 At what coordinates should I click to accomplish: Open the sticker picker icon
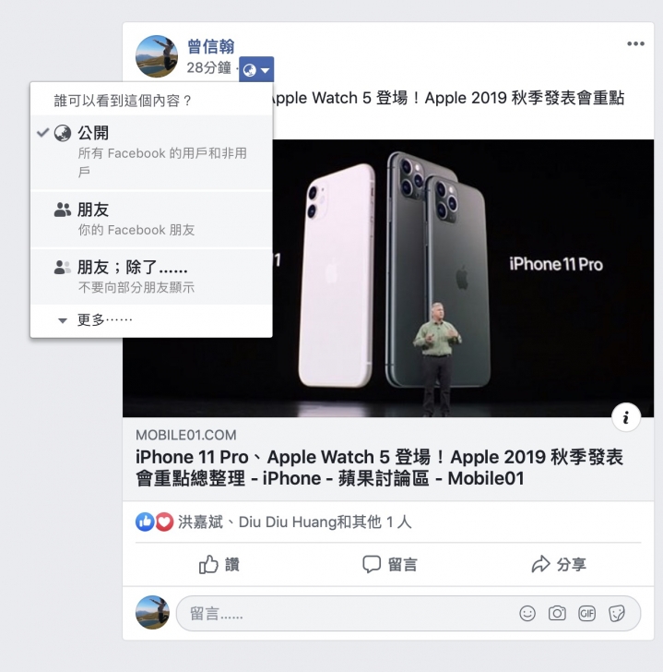coord(617,614)
